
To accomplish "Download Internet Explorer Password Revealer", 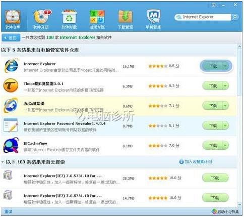I will point(212,125).
